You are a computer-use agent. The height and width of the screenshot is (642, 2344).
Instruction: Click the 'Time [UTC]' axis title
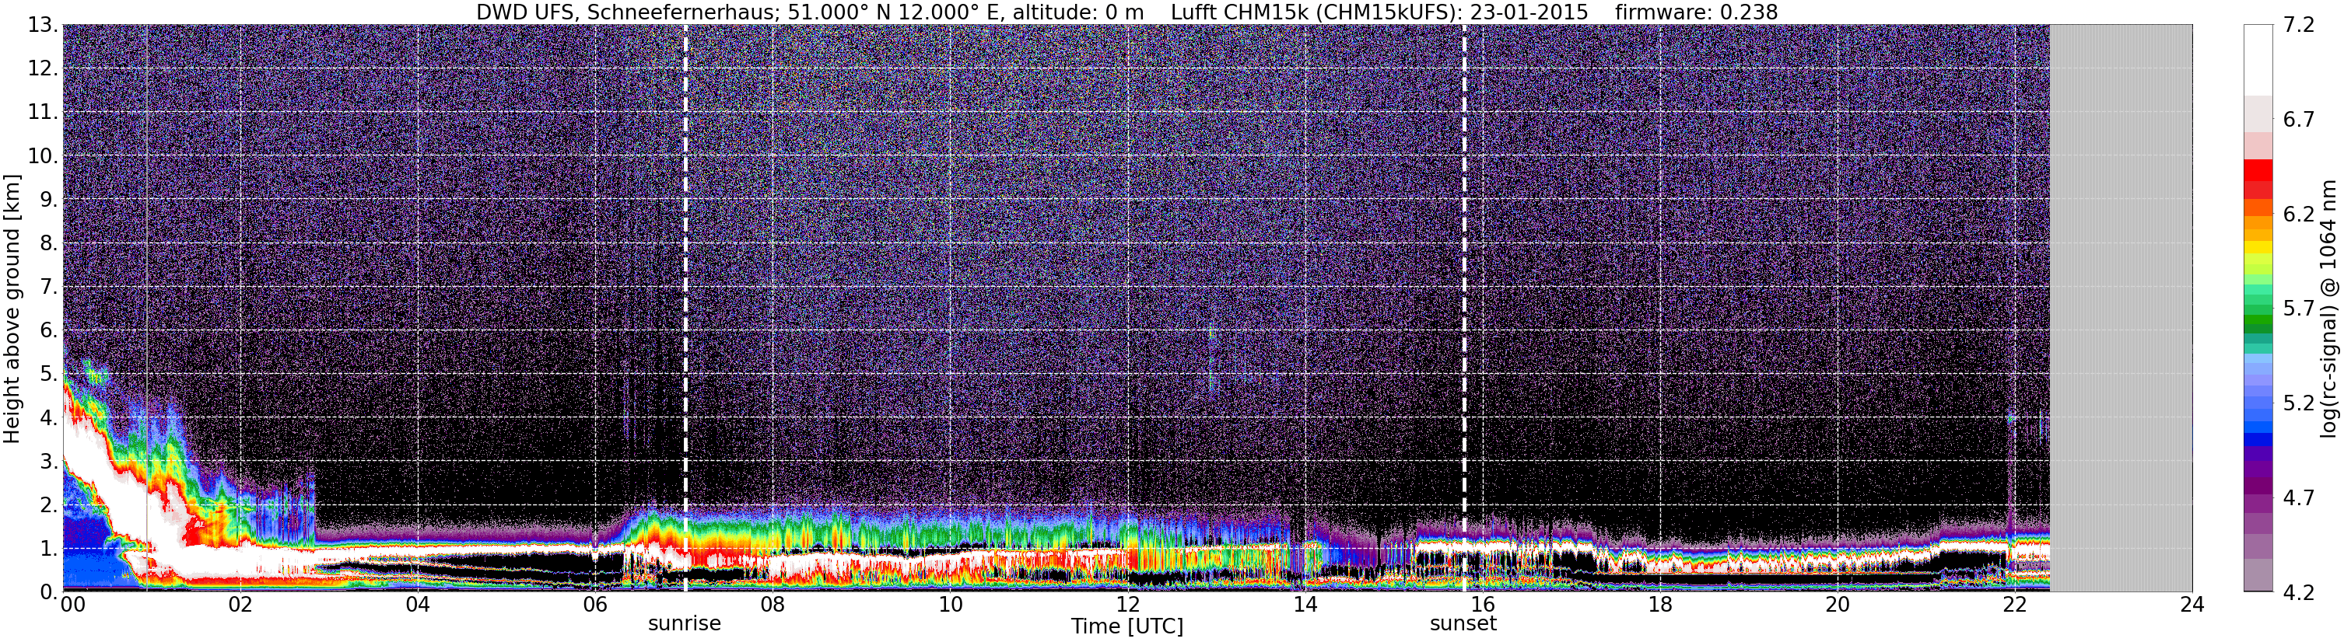pyautogui.click(x=1126, y=626)
